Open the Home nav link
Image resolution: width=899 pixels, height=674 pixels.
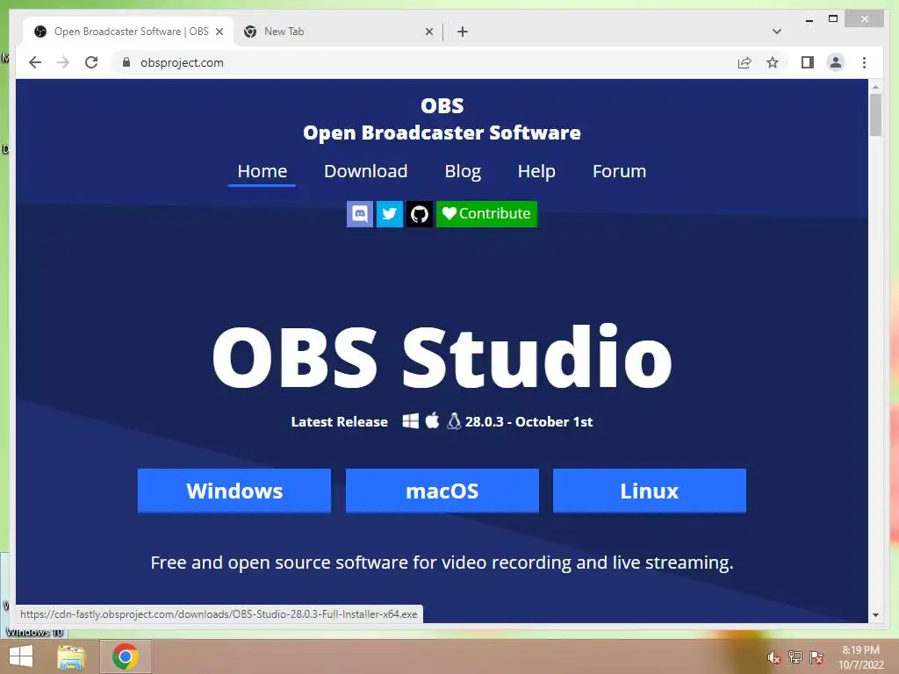(262, 171)
